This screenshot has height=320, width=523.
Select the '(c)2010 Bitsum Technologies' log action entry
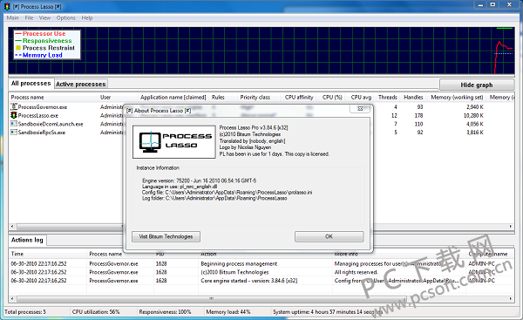pos(234,272)
